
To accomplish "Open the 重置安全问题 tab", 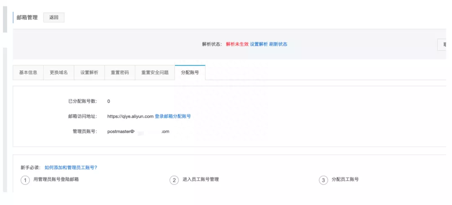I will click(x=155, y=72).
